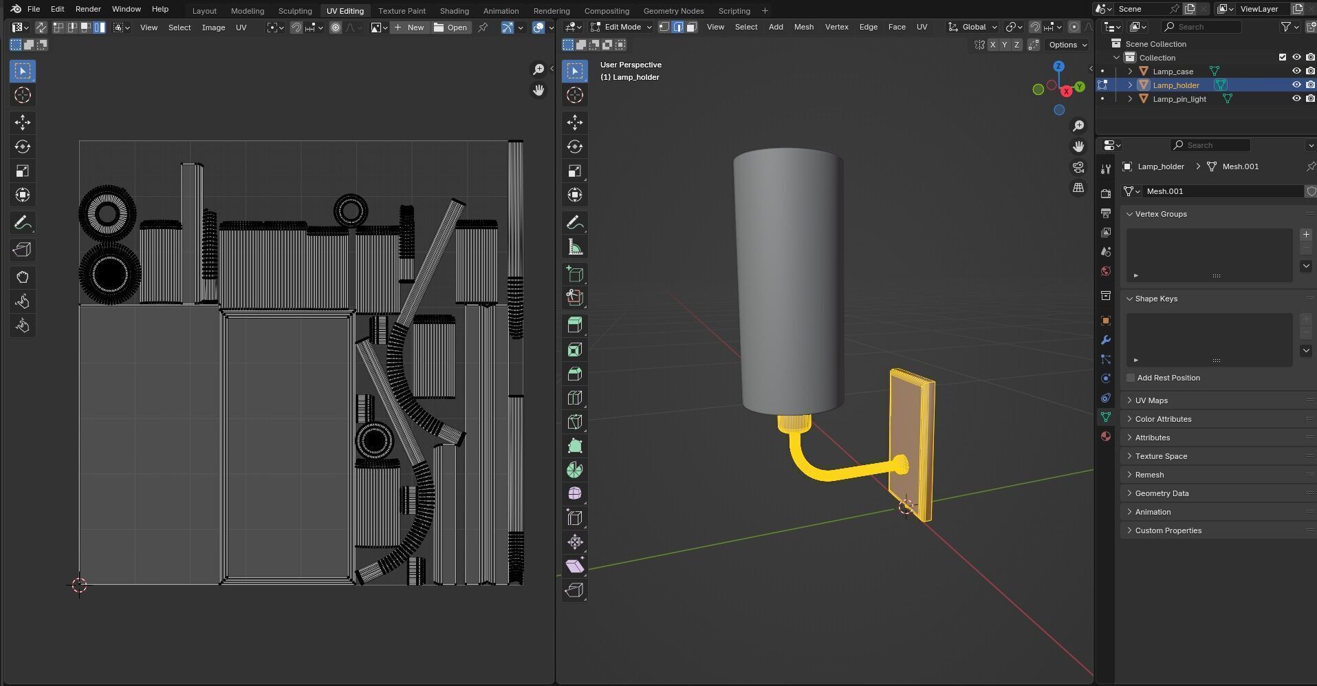Switch to the Texture Paint workspace tab
This screenshot has height=686, width=1317.
pyautogui.click(x=402, y=11)
